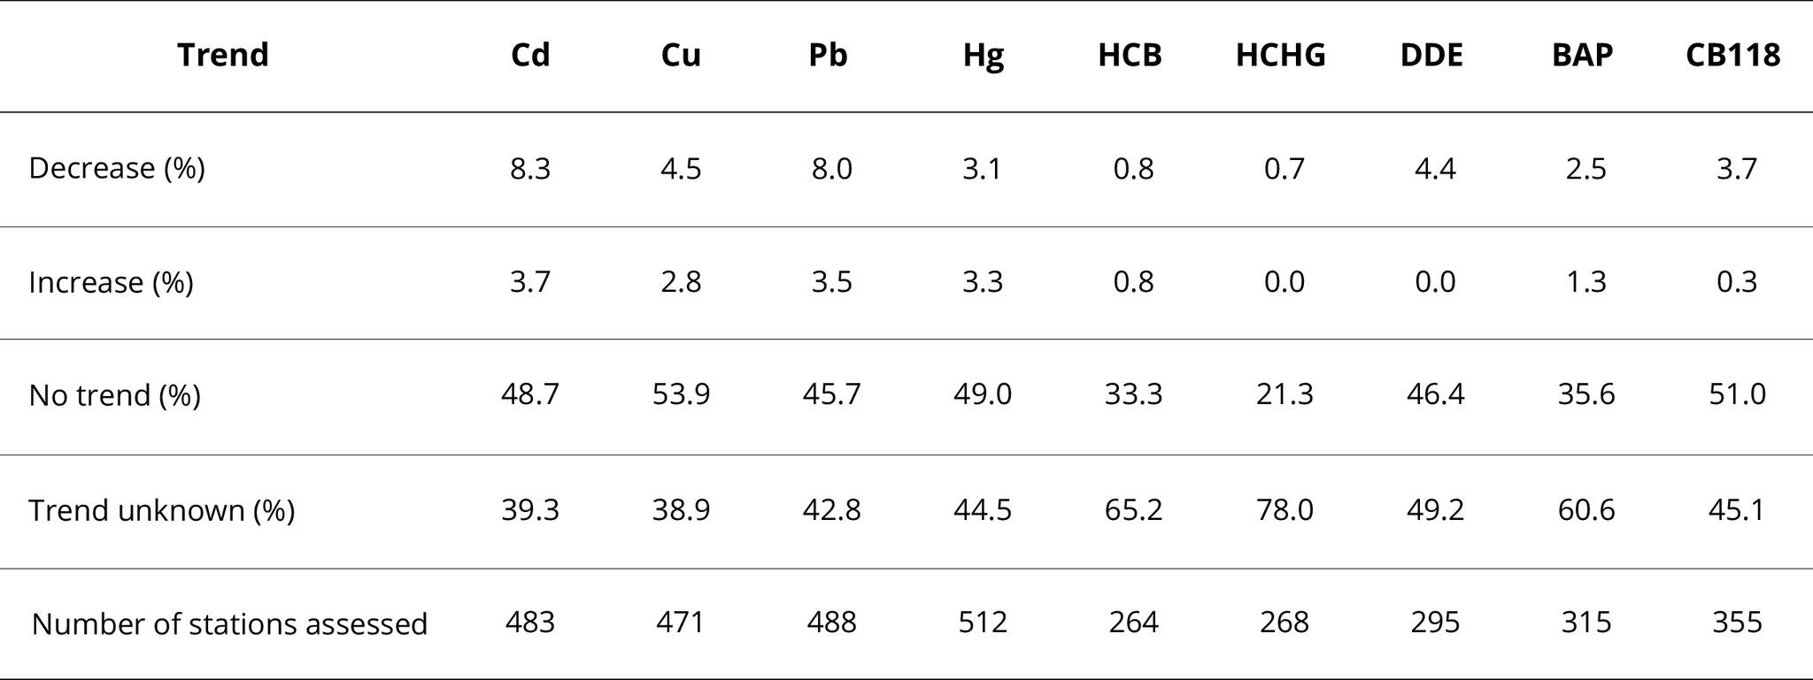Click the 78.0 trend unknown cell

click(x=1285, y=510)
